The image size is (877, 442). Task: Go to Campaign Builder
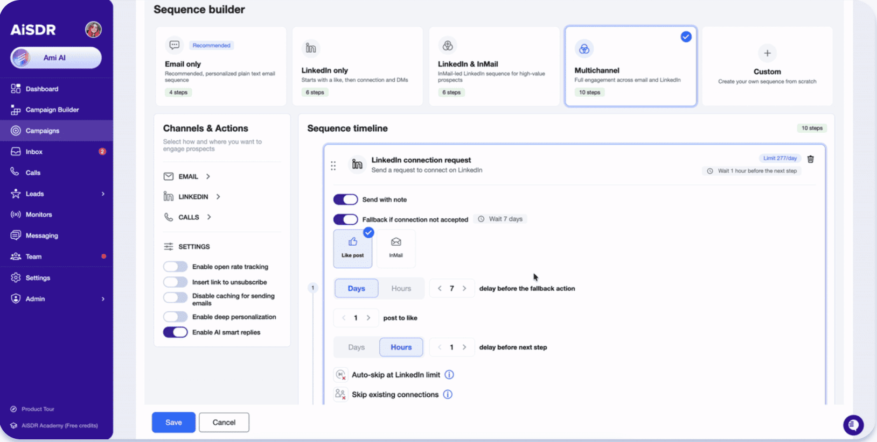point(52,110)
